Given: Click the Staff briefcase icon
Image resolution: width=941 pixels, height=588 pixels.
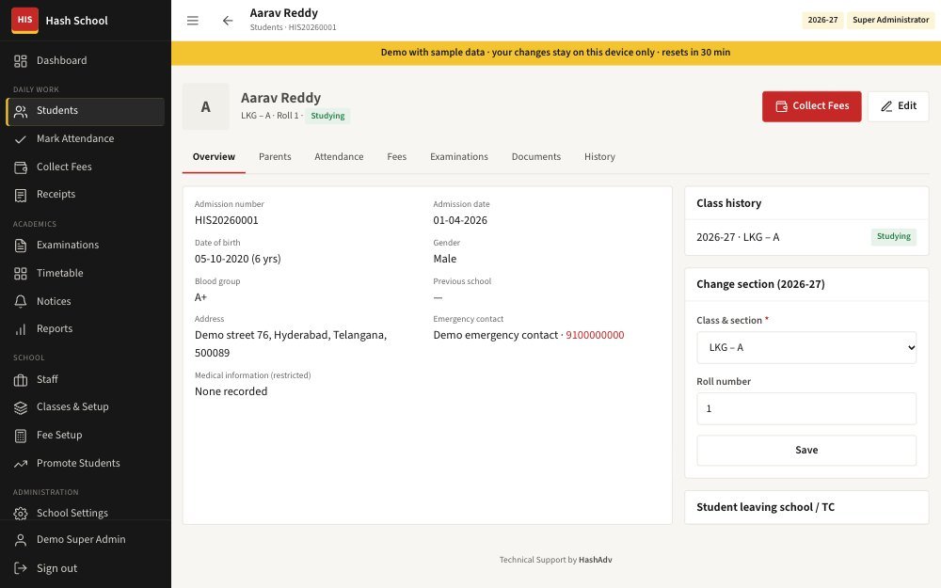Looking at the screenshot, I should coord(21,380).
